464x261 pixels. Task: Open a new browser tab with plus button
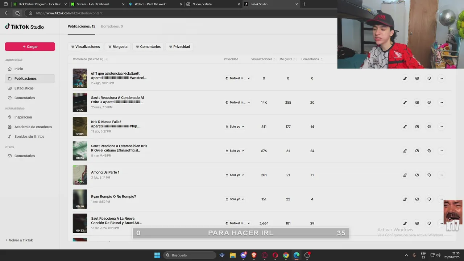click(304, 4)
